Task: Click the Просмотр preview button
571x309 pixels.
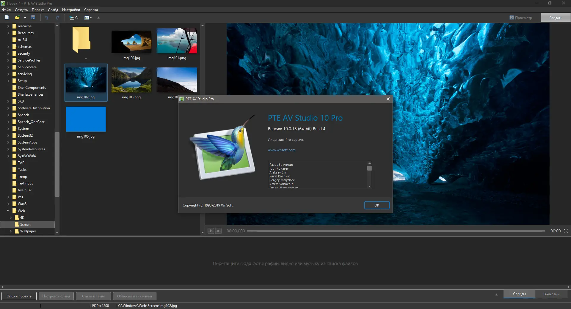Action: coord(521,18)
